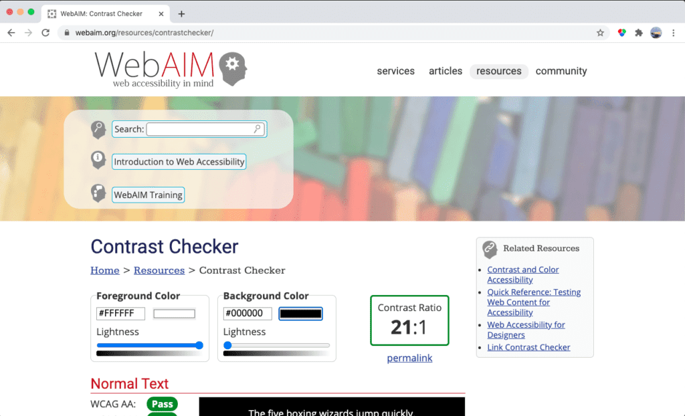
Task: Open the resources menu item
Action: tap(499, 71)
